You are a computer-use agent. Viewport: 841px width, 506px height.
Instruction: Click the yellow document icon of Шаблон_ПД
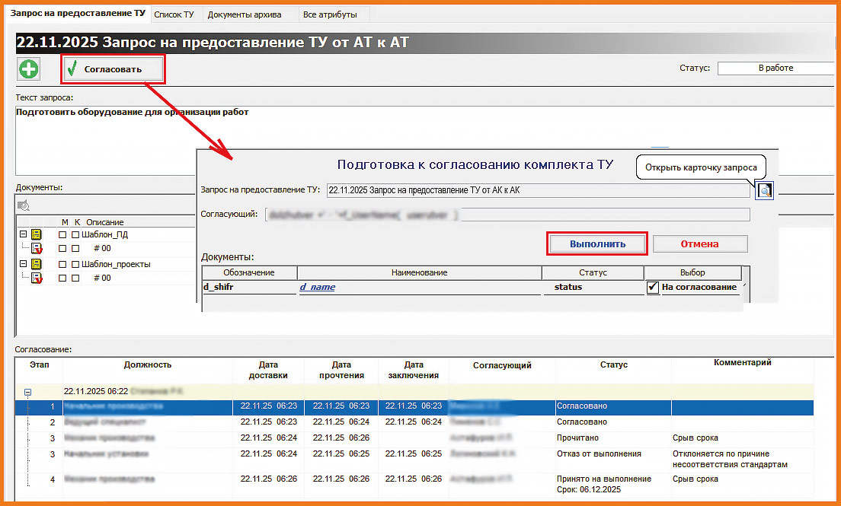(x=37, y=234)
